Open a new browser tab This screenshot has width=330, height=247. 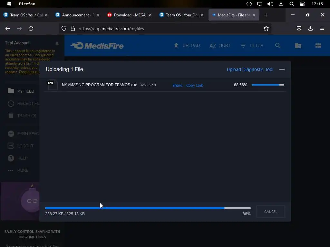pyautogui.click(x=266, y=15)
